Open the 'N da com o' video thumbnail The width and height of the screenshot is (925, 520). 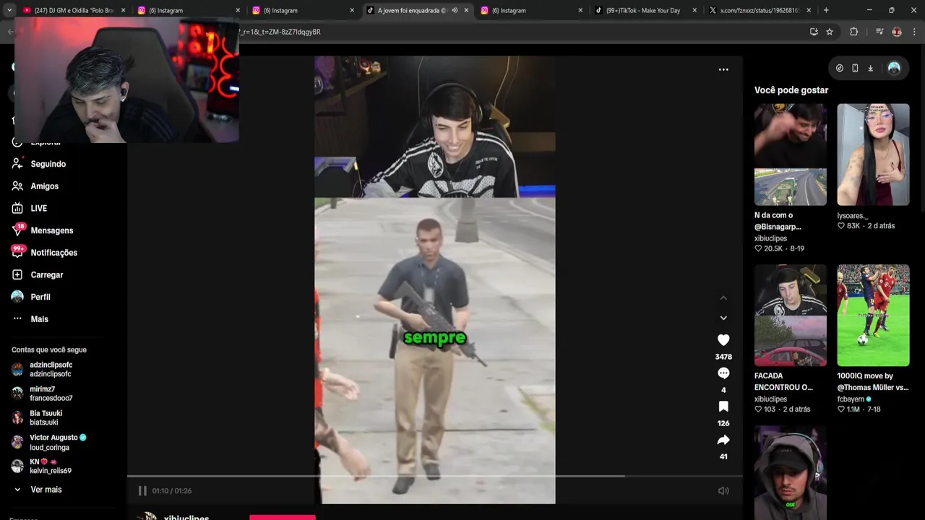coord(791,155)
